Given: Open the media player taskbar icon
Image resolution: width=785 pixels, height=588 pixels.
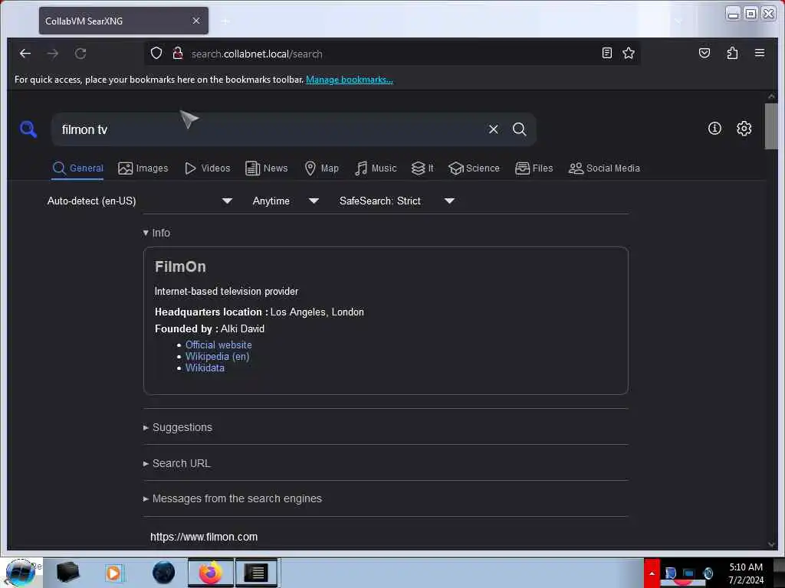Looking at the screenshot, I should click(x=113, y=573).
